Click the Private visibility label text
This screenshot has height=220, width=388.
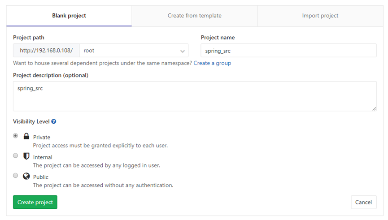click(x=42, y=138)
